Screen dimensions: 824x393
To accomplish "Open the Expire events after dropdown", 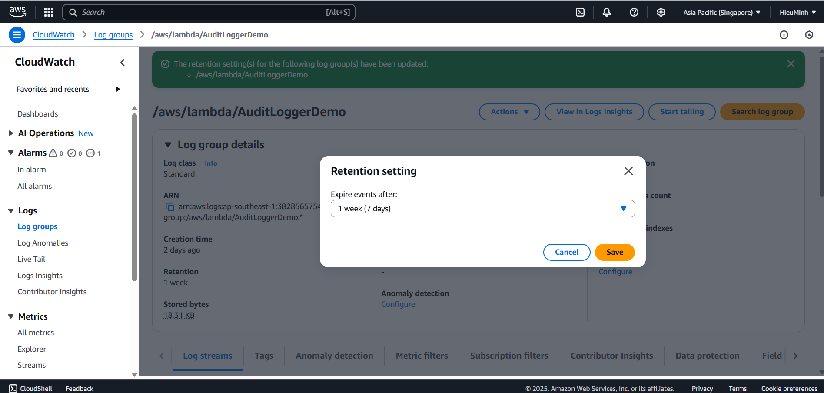I will click(482, 209).
